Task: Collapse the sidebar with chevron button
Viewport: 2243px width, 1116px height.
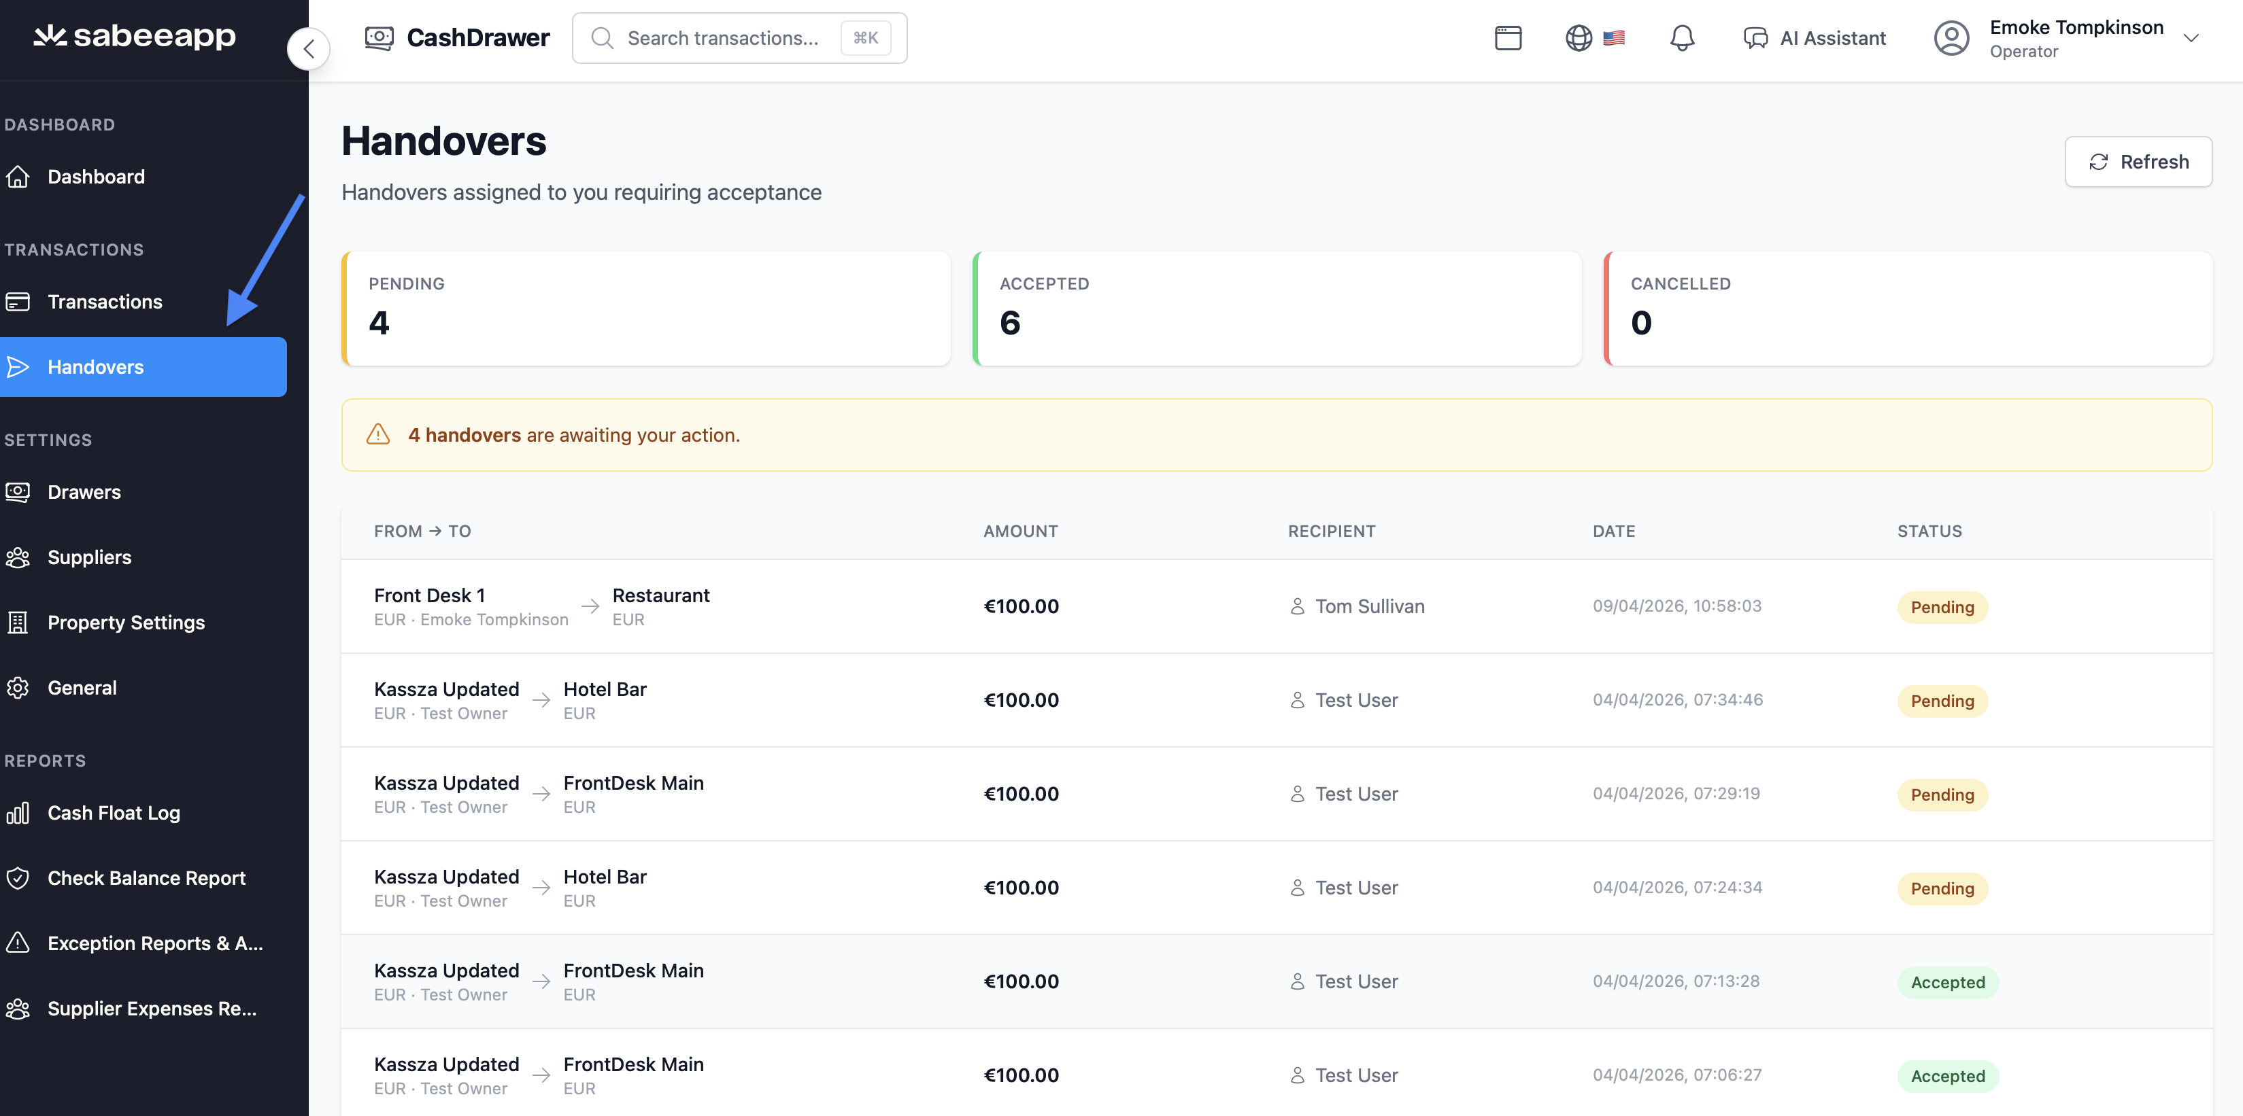Action: [308, 49]
